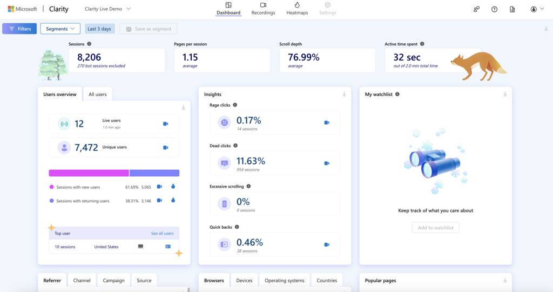Select the Devices tab

(x=244, y=280)
